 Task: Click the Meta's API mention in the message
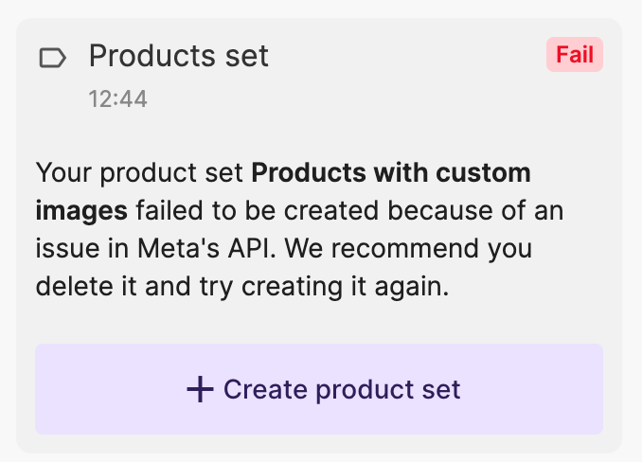206,248
